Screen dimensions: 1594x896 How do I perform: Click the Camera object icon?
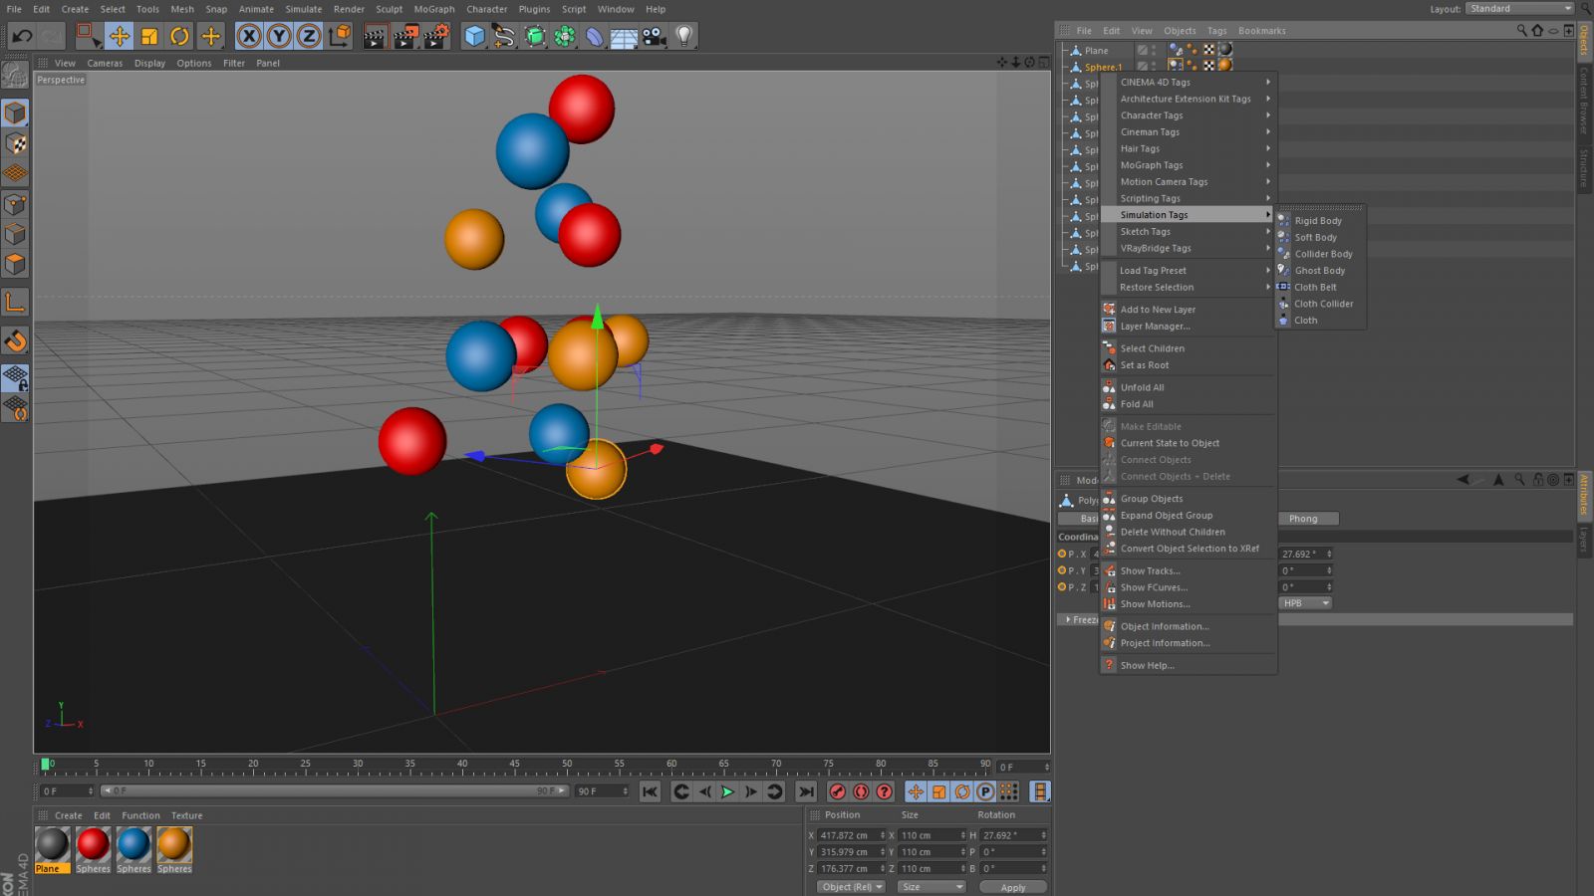coord(654,37)
